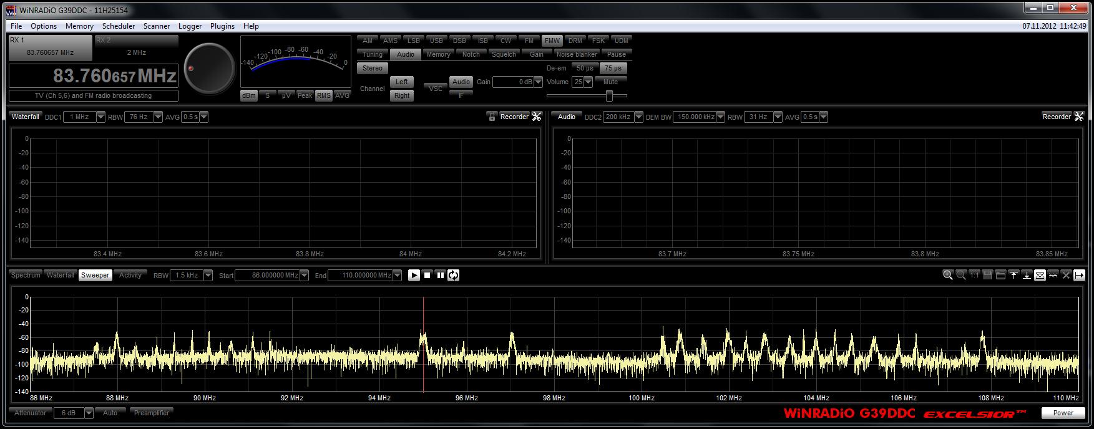Open the File menu
This screenshot has width=1094, height=429.
coord(16,26)
